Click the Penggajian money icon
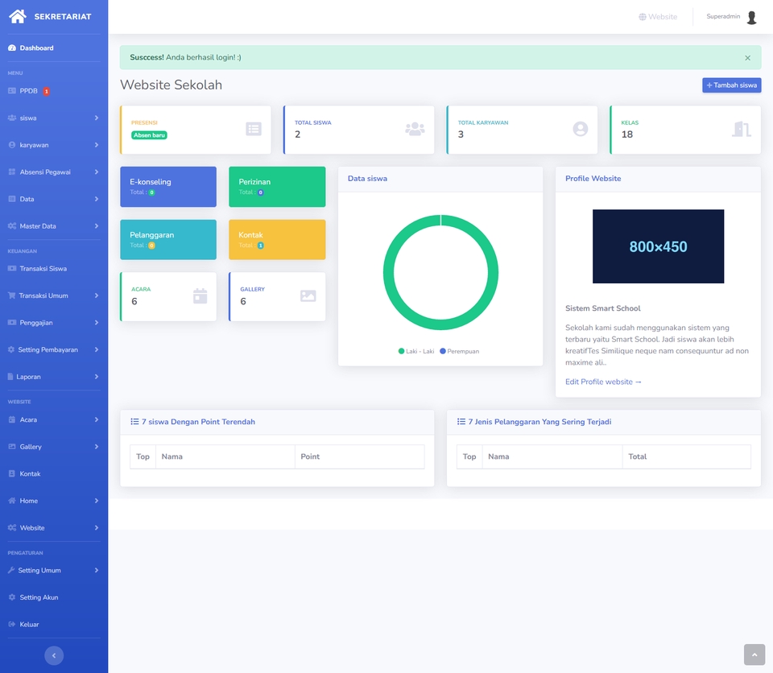The height and width of the screenshot is (673, 773). pos(12,323)
